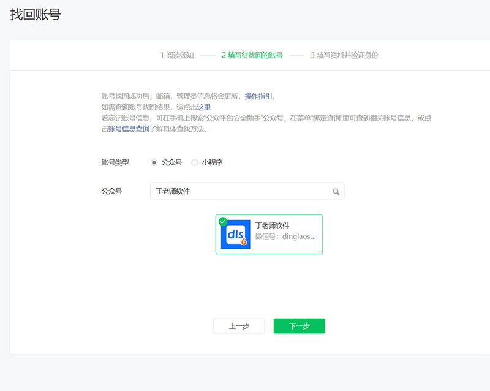Click the 公众号 label beside the search box

[111, 191]
